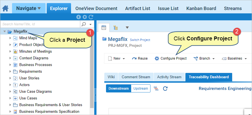Image resolution: width=252 pixels, height=115 pixels.
Task: Click the Megaflix project title heading
Action: tap(118, 39)
